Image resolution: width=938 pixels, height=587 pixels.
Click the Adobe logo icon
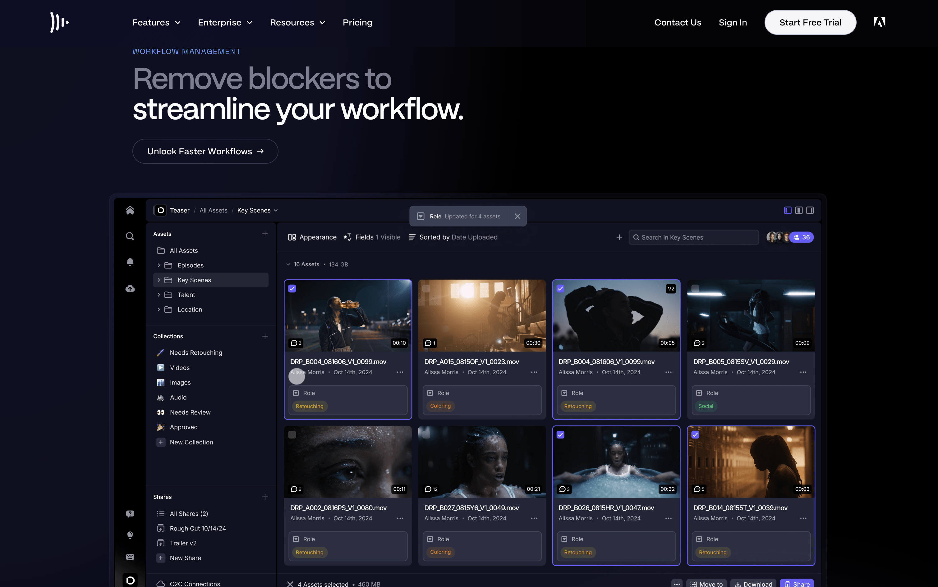pyautogui.click(x=879, y=22)
